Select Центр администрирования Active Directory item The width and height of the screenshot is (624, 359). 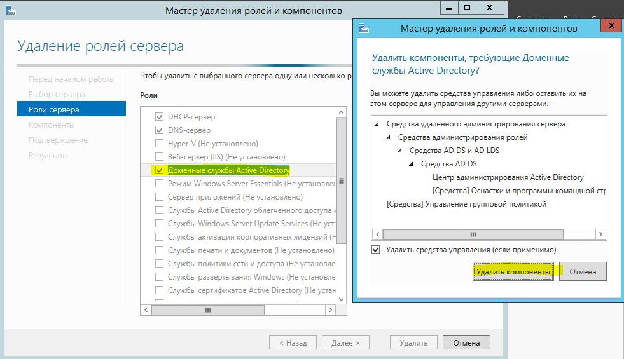coord(508,177)
